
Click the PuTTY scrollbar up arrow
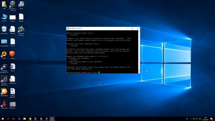click(x=139, y=31)
